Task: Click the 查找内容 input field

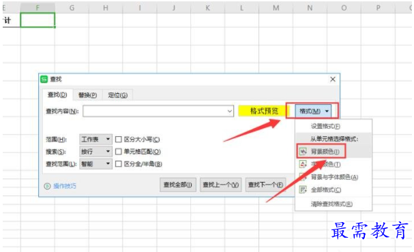Action: (158, 111)
